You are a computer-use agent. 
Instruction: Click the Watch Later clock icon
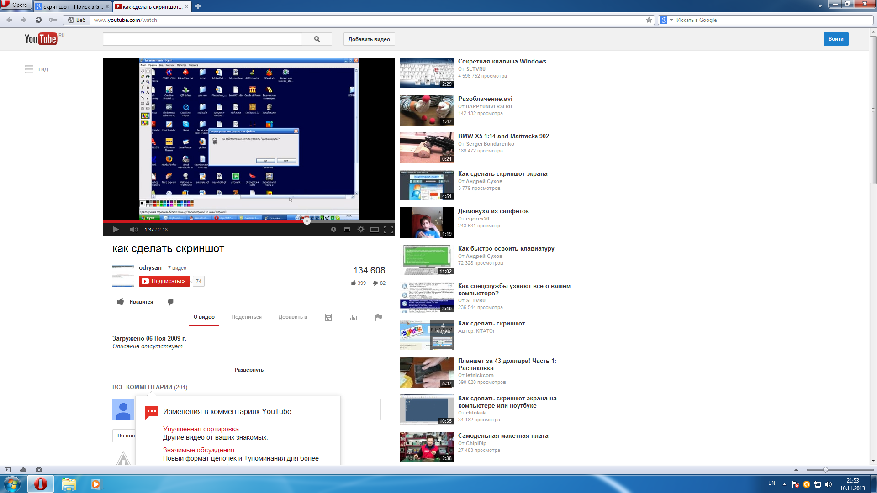coord(333,230)
